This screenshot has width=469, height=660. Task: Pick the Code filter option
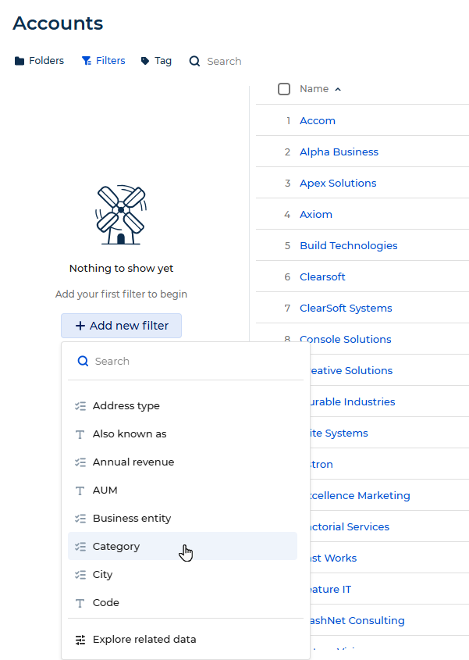(x=183, y=603)
